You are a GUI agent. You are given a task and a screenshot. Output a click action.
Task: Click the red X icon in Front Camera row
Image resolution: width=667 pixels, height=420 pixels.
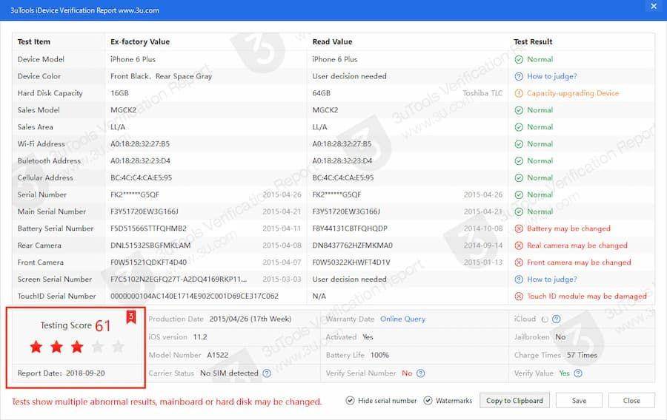tap(519, 262)
